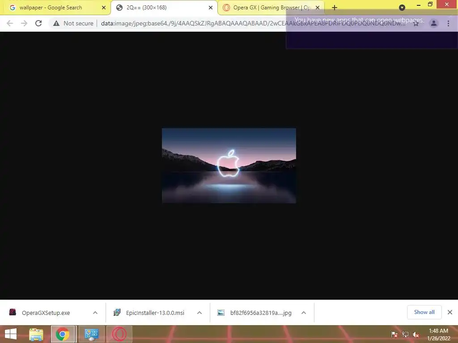The height and width of the screenshot is (343, 458).
Task: Open the OperaGXSetup.exe download
Action: point(46,313)
